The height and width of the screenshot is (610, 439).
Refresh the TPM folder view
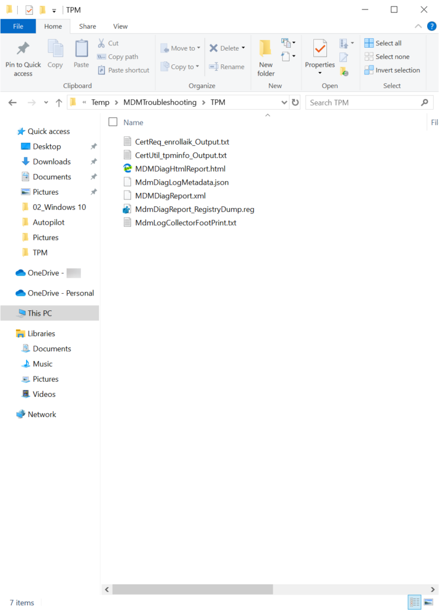[x=295, y=102]
